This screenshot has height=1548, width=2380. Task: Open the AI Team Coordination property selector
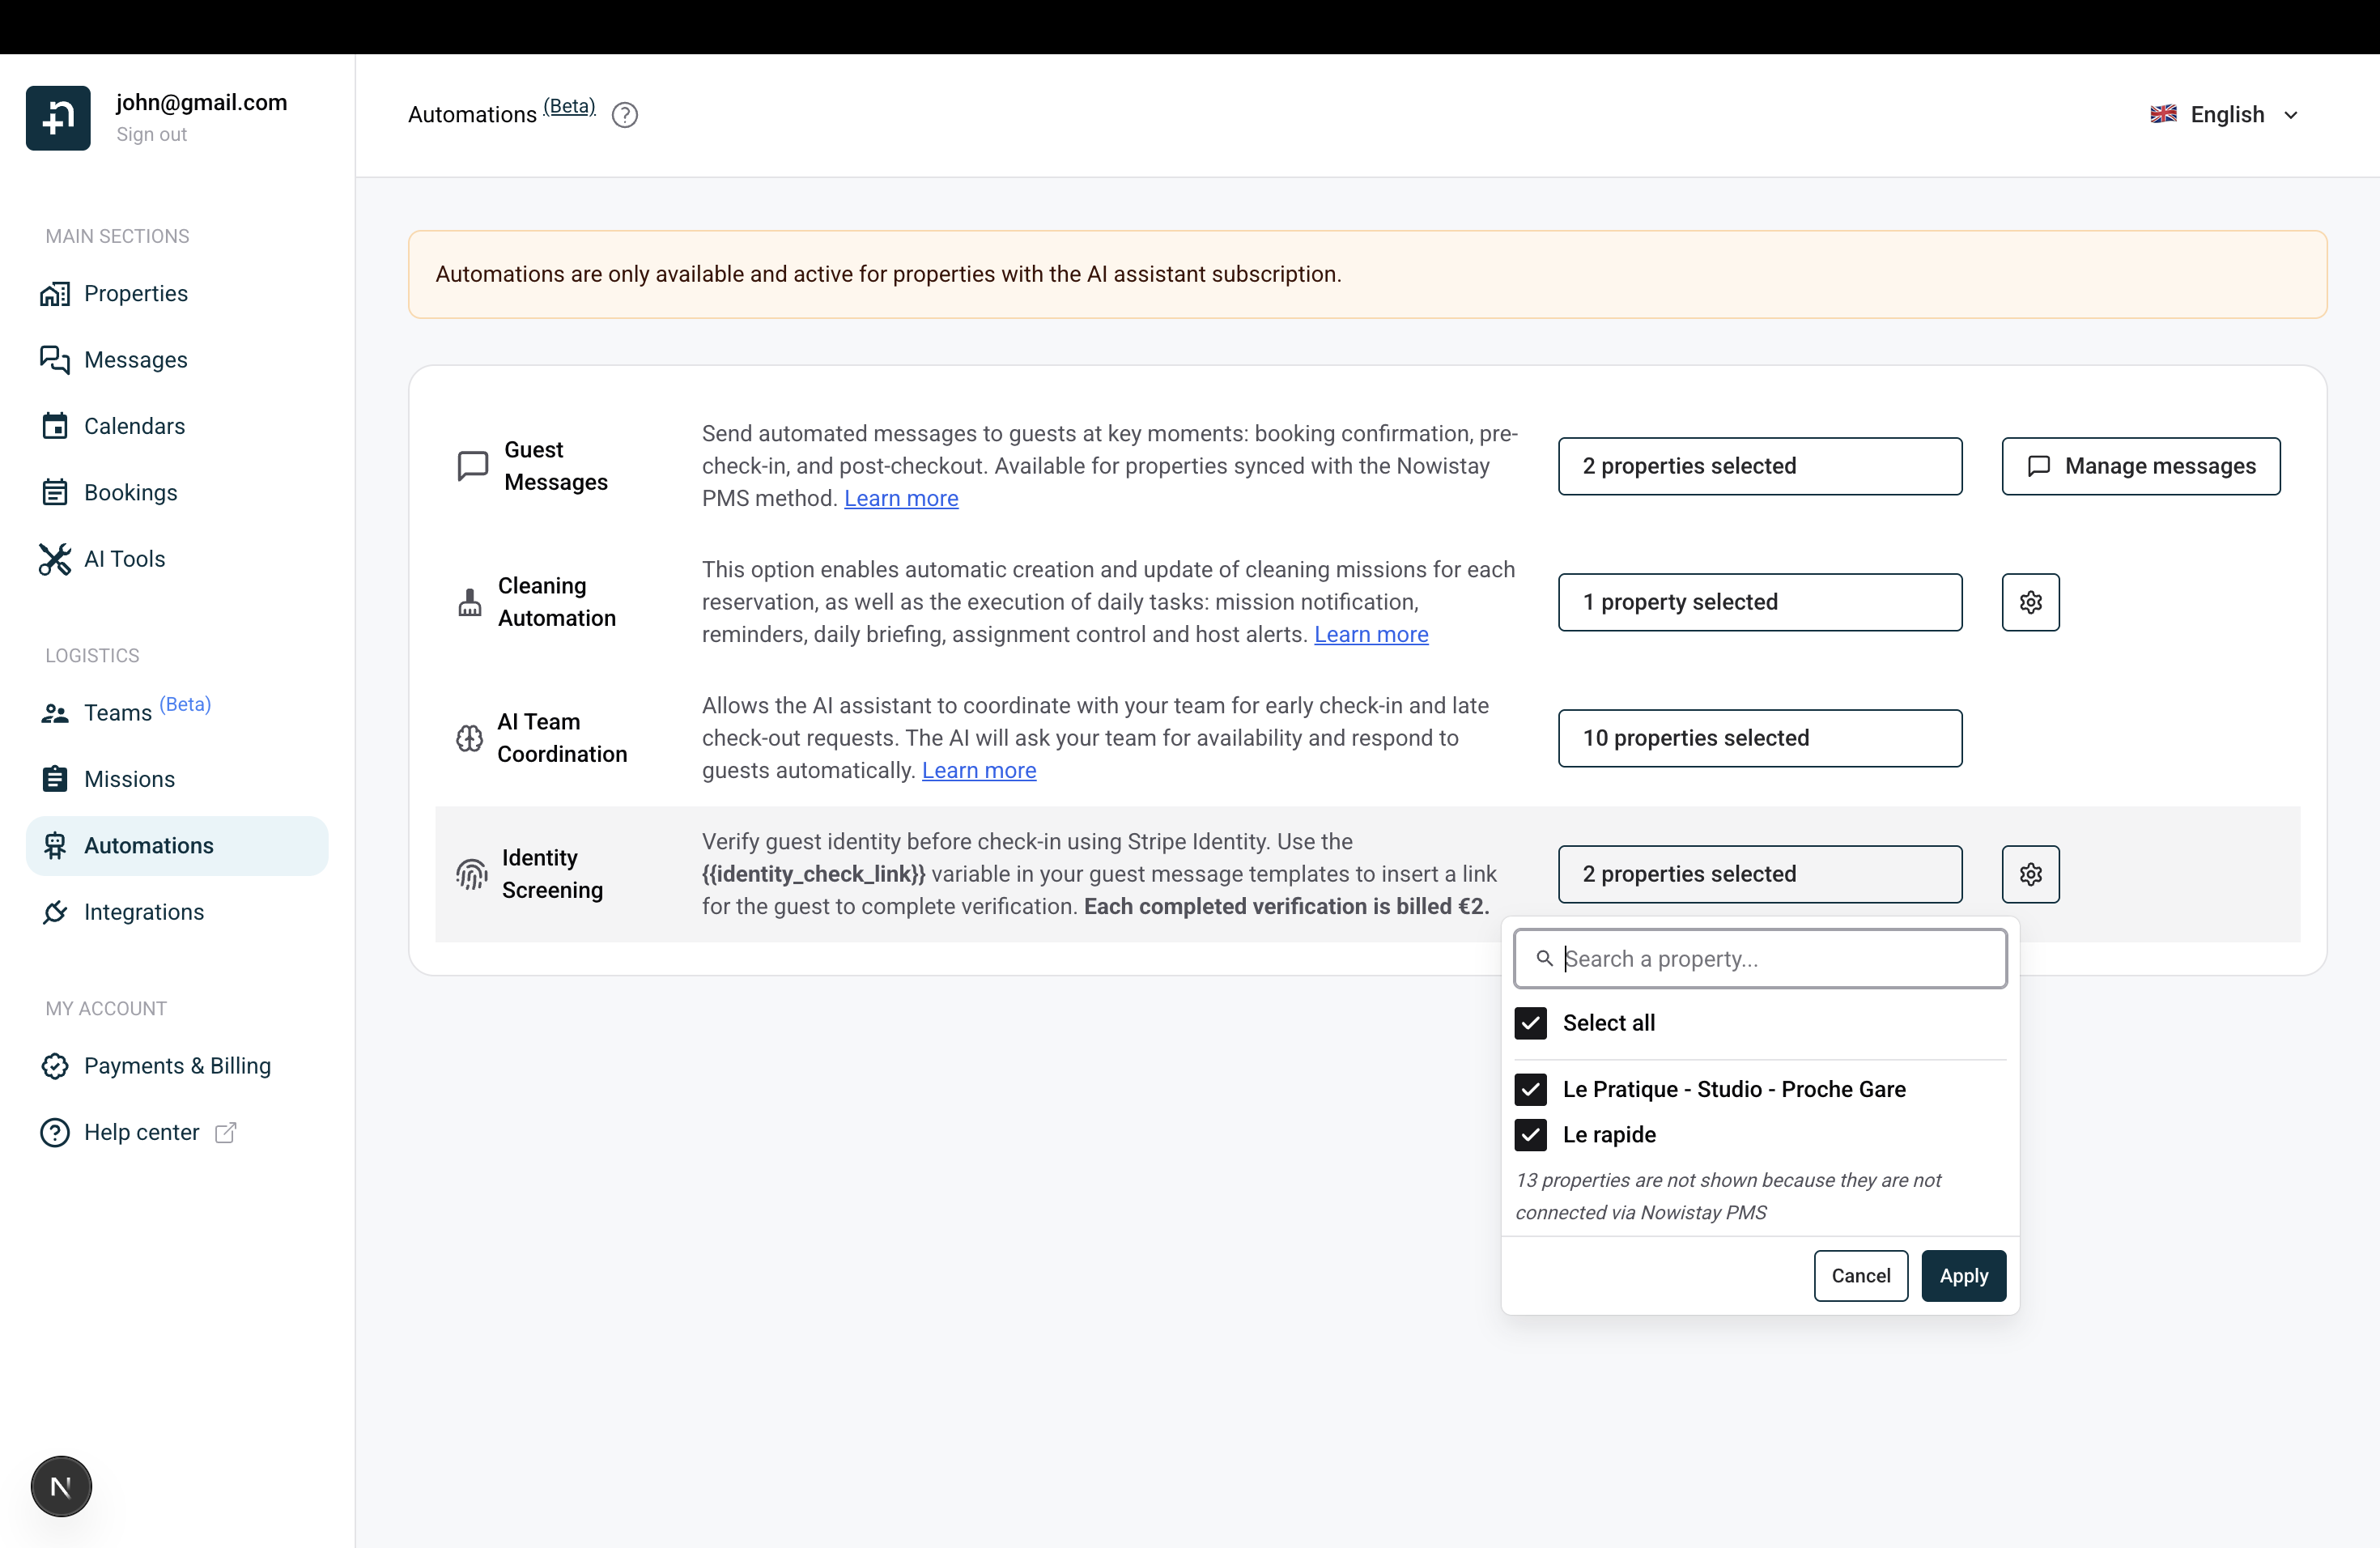pos(1759,738)
